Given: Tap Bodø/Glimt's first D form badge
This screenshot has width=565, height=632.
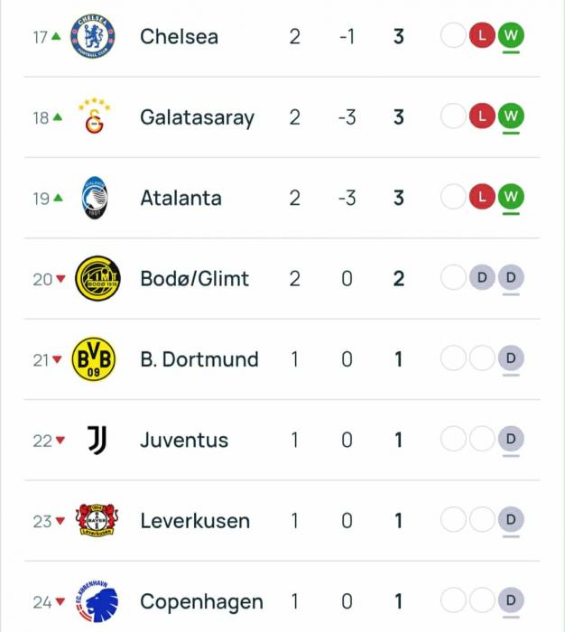Looking at the screenshot, I should (482, 278).
